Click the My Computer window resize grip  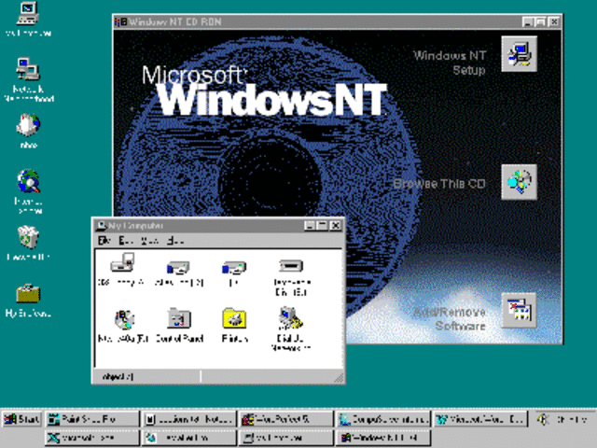pos(339,377)
